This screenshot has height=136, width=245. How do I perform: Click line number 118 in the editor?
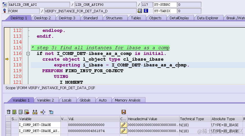pyautogui.click(x=17, y=65)
